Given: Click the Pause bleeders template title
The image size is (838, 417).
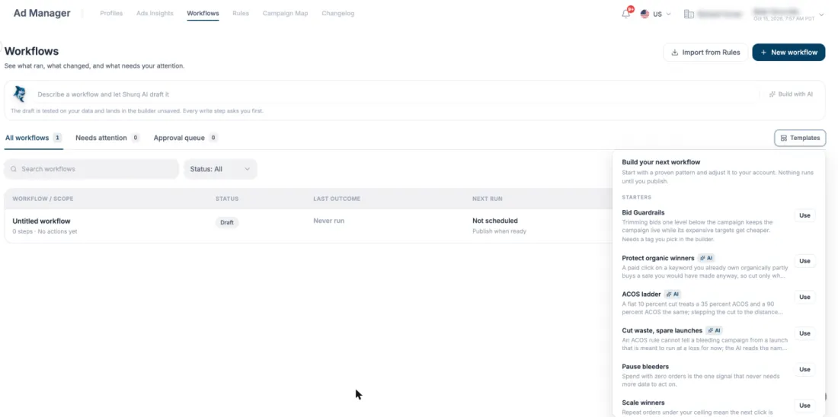Looking at the screenshot, I should (645, 366).
